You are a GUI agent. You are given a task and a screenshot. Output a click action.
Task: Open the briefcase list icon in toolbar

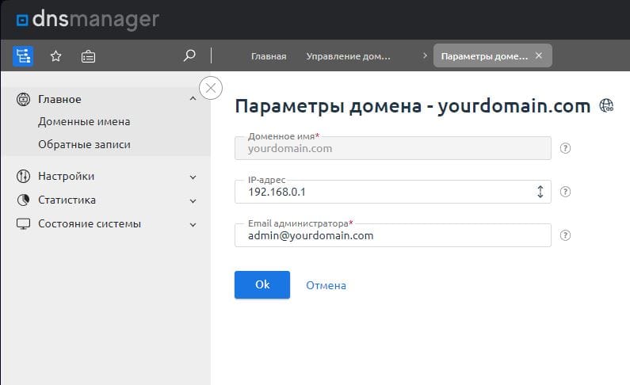(88, 56)
